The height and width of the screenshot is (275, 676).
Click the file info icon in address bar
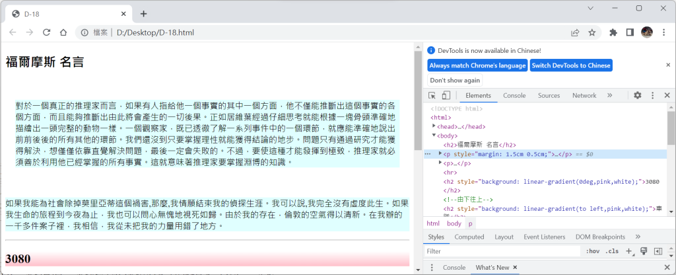[x=85, y=32]
